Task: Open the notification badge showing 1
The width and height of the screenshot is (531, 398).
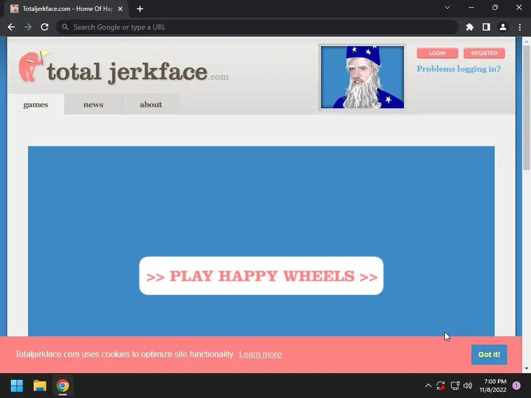Action: [516, 386]
